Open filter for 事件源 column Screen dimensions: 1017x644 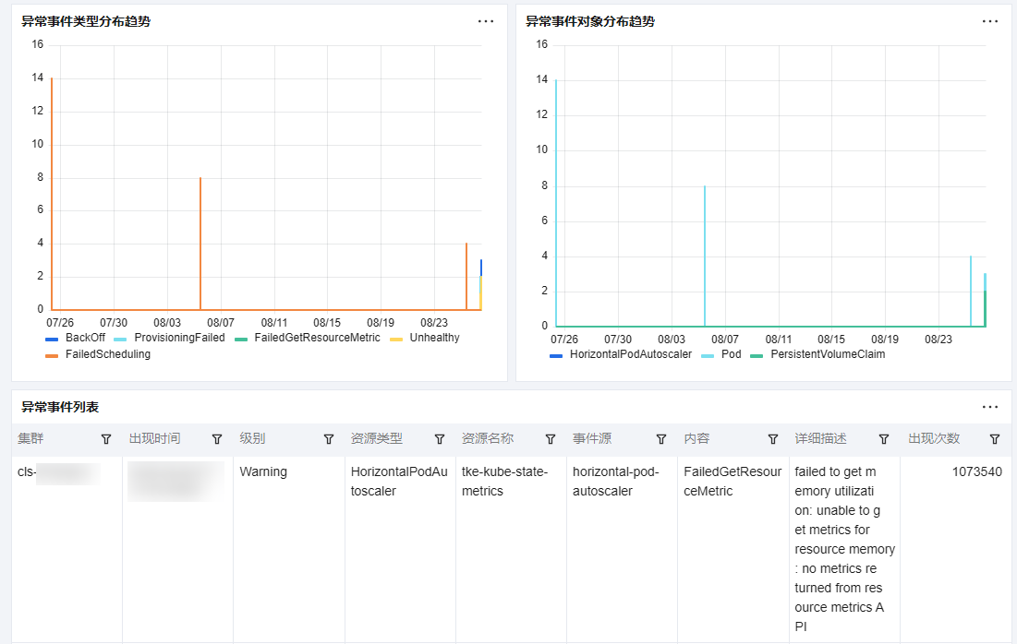pyautogui.click(x=661, y=439)
